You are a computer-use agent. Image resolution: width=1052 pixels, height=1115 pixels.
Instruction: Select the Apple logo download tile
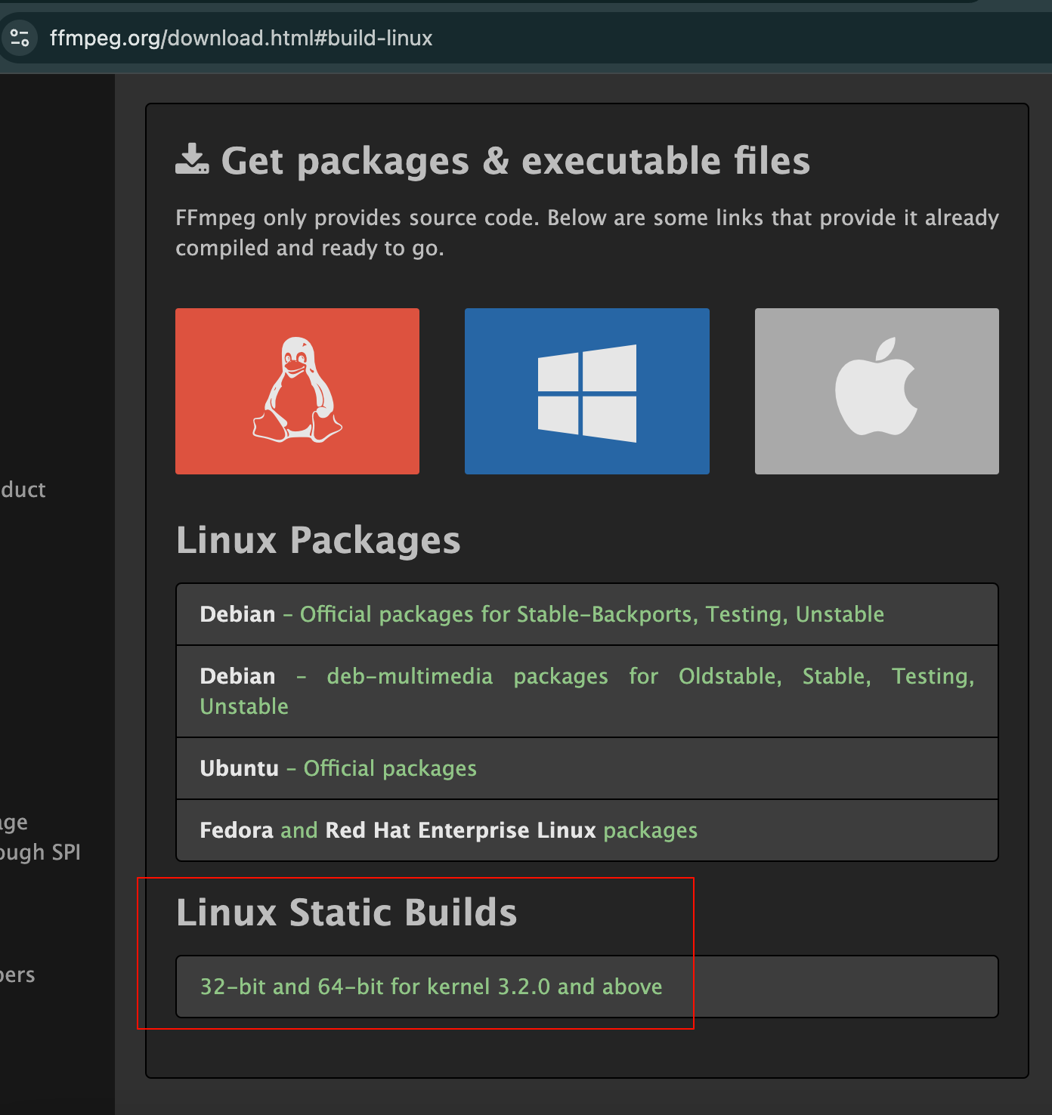877,391
